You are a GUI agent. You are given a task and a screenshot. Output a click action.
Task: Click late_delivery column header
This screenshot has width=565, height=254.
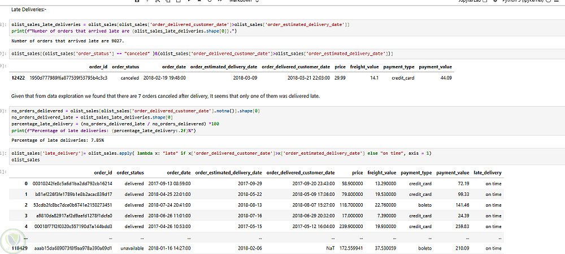(x=487, y=173)
